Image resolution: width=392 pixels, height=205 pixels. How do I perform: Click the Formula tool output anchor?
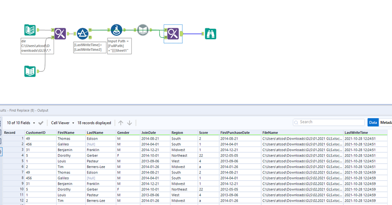tap(124, 30)
